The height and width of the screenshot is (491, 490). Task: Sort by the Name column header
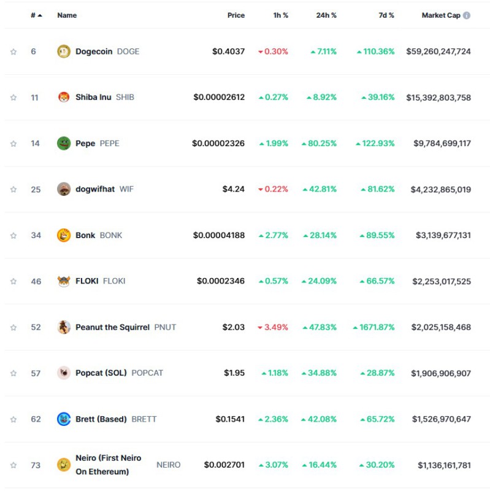click(x=66, y=15)
